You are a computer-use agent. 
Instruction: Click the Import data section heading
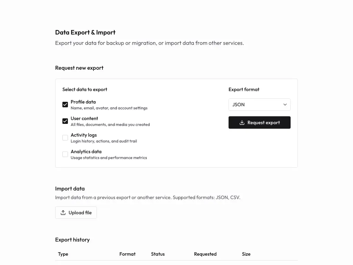(x=70, y=188)
